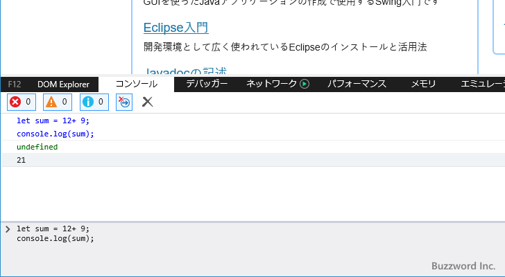Open the エミュレーション tab
The height and width of the screenshot is (277, 505).
[x=483, y=84]
